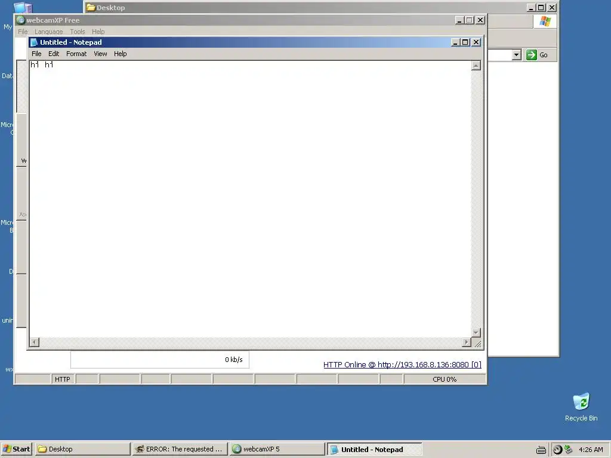Image resolution: width=611 pixels, height=458 pixels.
Task: Click the green tray icon beside the clock
Action: pos(568,449)
